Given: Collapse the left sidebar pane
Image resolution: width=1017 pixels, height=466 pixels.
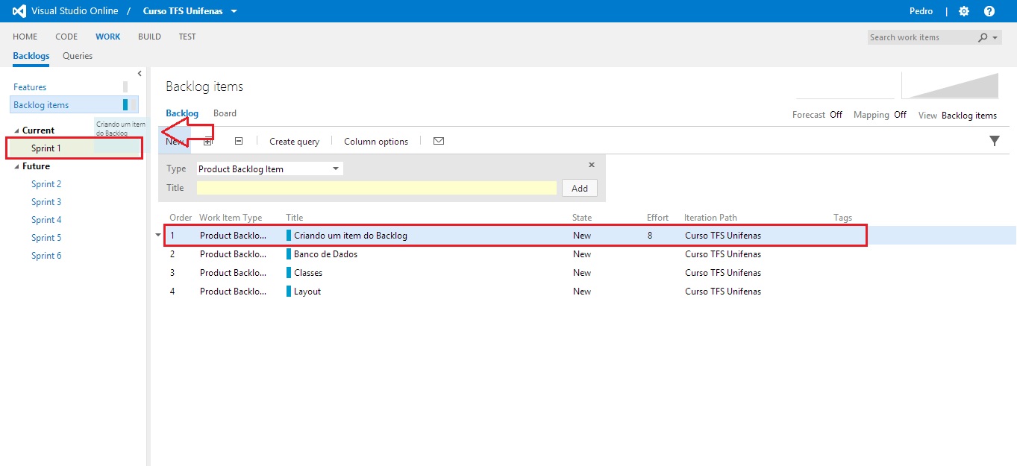Looking at the screenshot, I should click(140, 73).
